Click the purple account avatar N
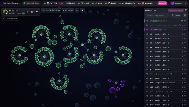The image size is (189, 107). [173, 3]
